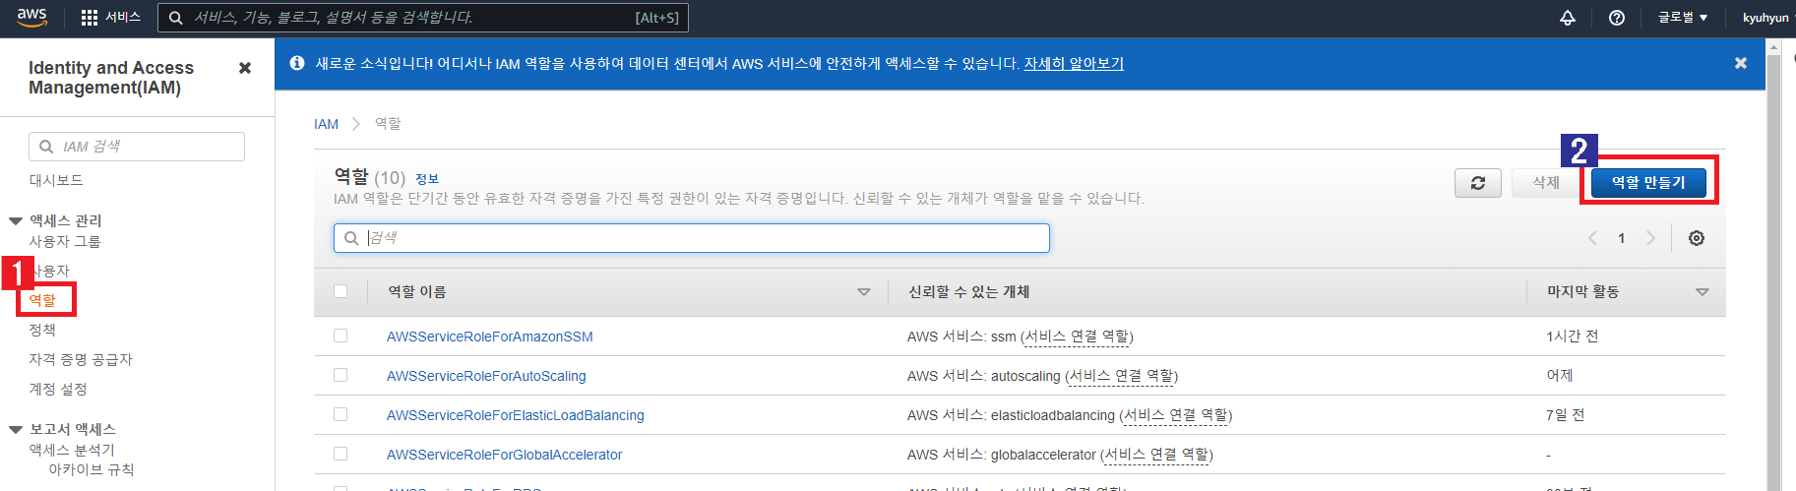Screen dimensions: 1796x491
Task: Click the notifications bell icon
Action: click(x=1568, y=18)
